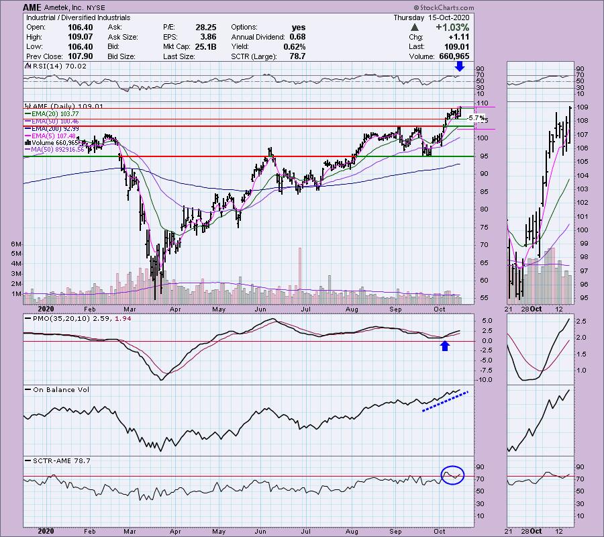
Task: Click the RSI(14) 70.02 indicator label
Action: click(59, 66)
